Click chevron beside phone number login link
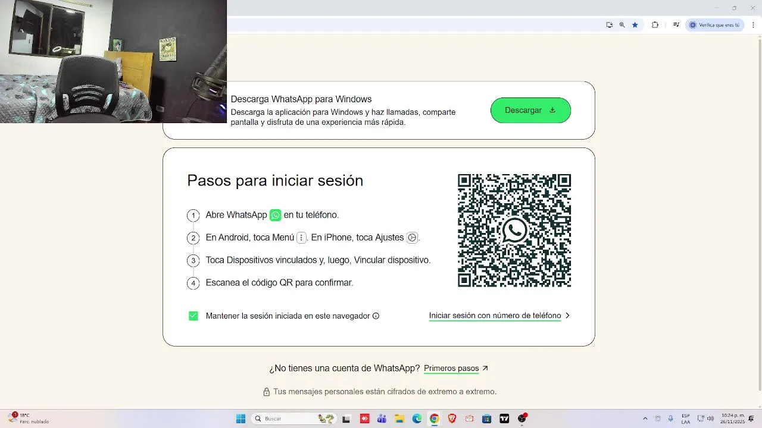Viewport: 762px width, 428px height. pyautogui.click(x=567, y=316)
